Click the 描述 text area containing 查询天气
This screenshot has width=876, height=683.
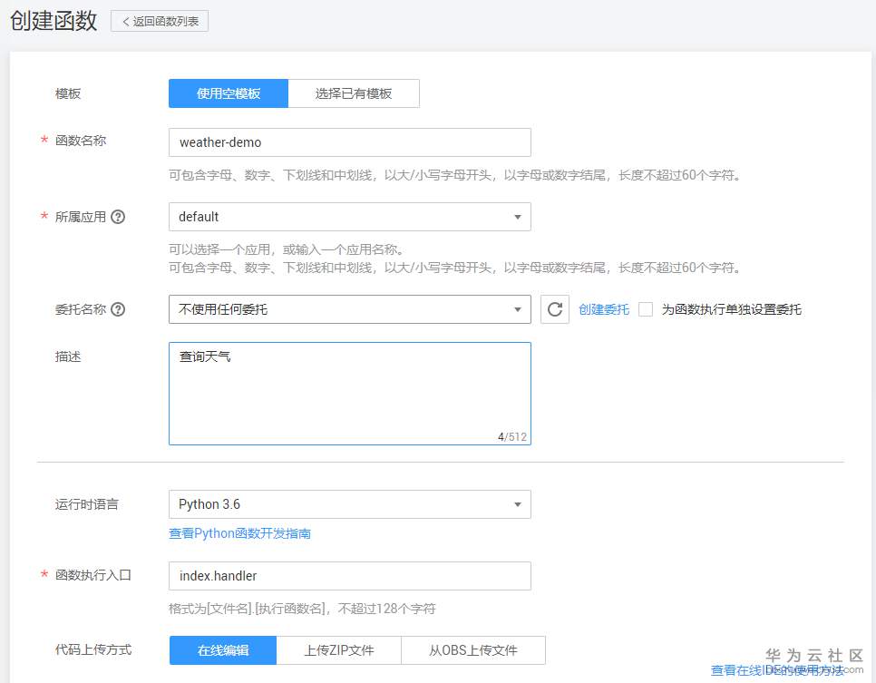tap(350, 394)
